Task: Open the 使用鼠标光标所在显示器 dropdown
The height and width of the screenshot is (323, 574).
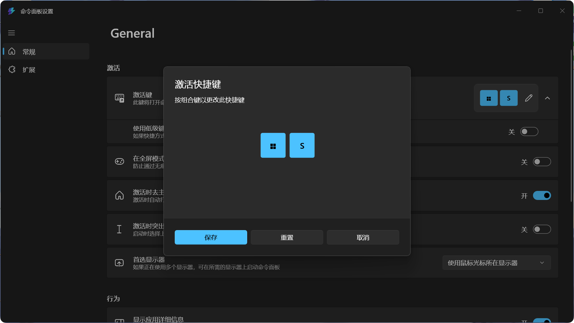Action: tap(496, 263)
